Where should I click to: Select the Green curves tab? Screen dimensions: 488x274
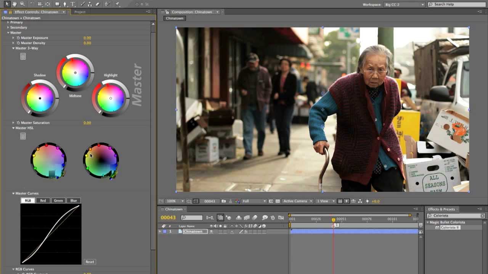(x=58, y=201)
